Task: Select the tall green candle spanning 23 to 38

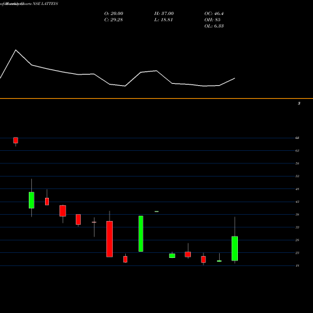Action: click(141, 233)
